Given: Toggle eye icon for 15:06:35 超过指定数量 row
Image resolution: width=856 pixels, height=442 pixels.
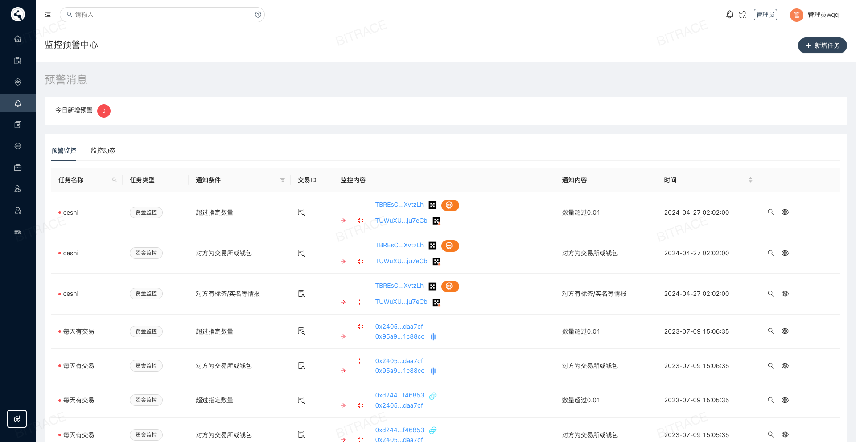Looking at the screenshot, I should pos(785,331).
